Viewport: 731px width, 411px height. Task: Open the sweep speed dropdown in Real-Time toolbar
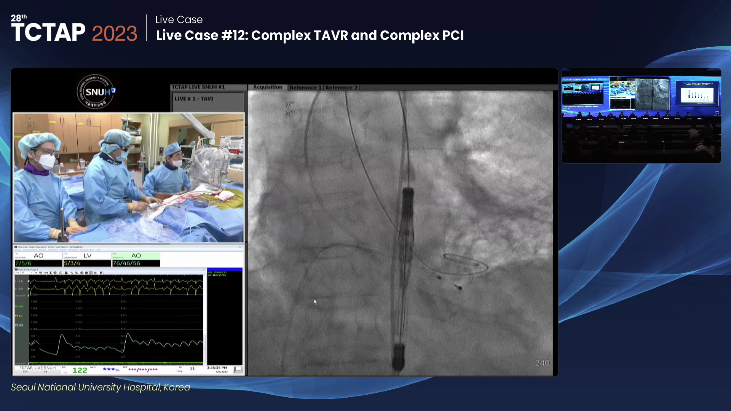point(27,273)
